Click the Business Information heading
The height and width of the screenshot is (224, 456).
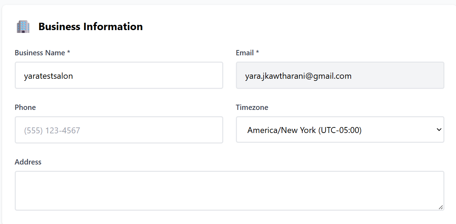(91, 27)
